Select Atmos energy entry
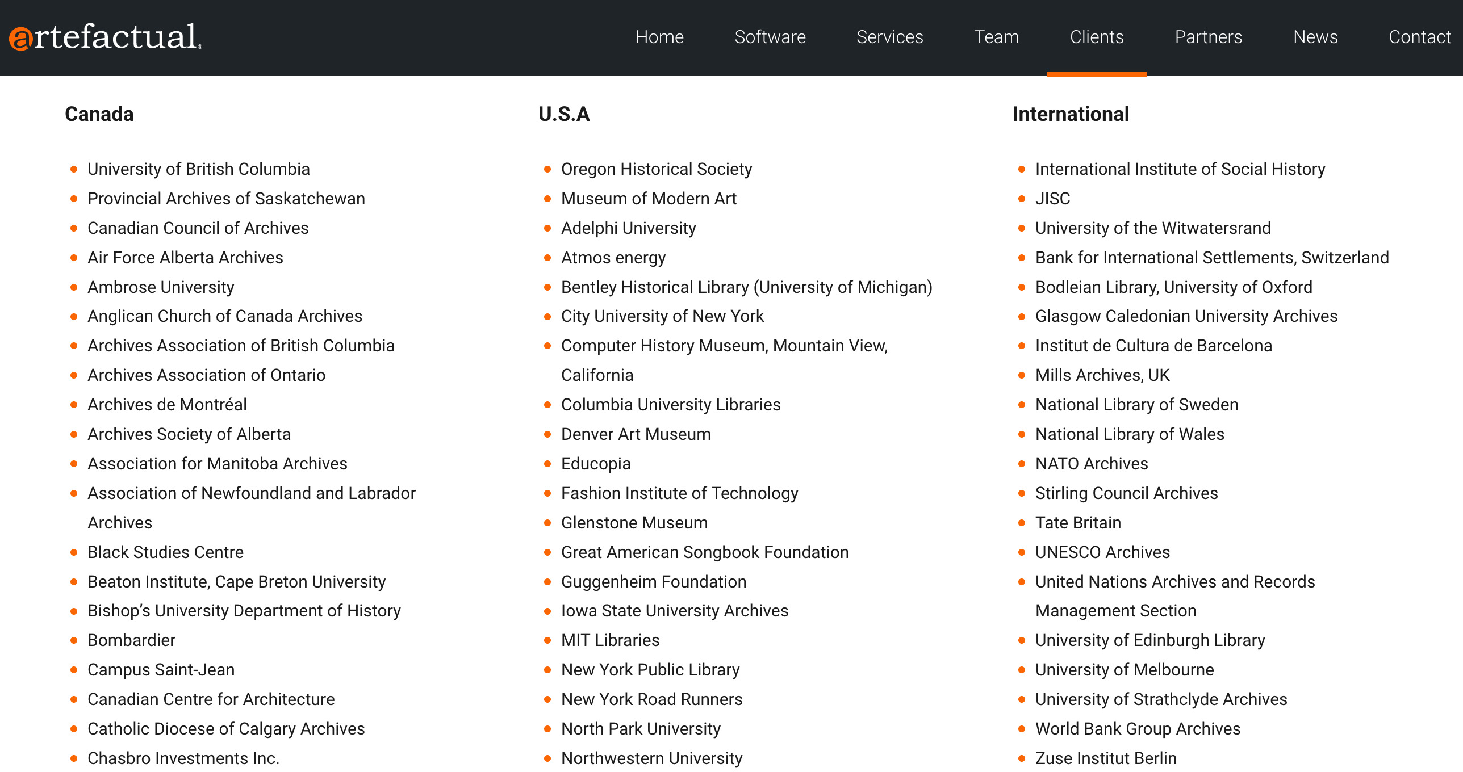 (x=613, y=258)
